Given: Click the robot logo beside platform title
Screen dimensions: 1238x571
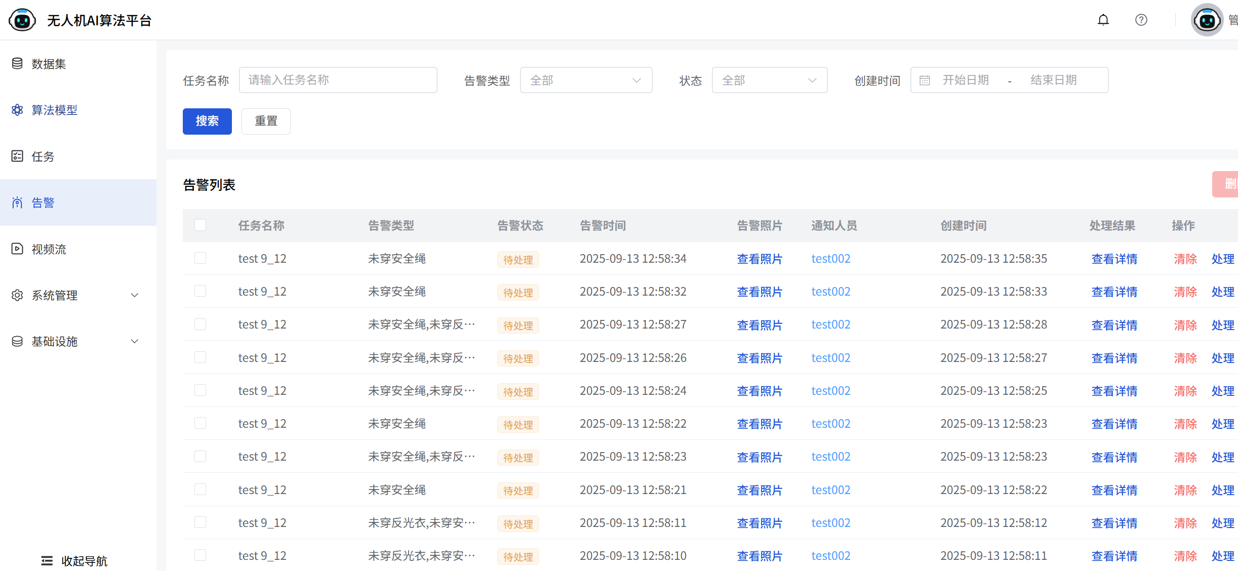Looking at the screenshot, I should point(22,20).
